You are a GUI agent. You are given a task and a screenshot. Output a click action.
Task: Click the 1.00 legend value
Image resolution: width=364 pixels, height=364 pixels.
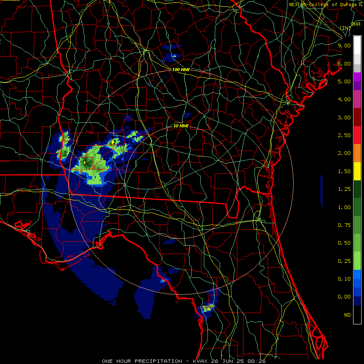(x=344, y=207)
